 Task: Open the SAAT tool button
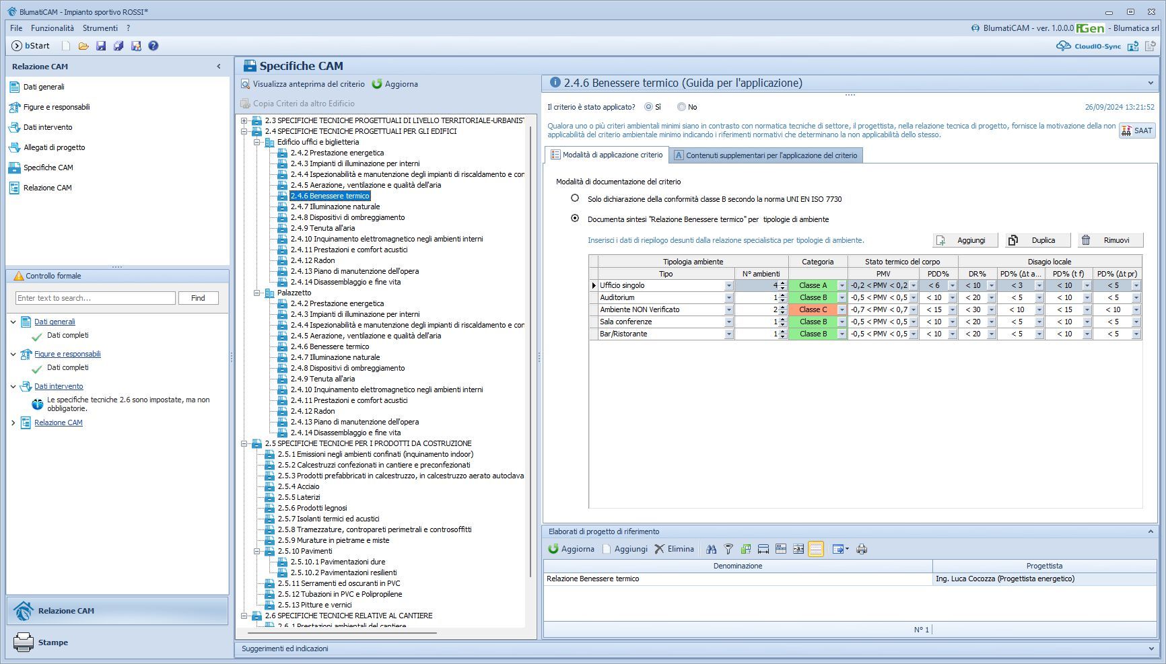click(1136, 131)
